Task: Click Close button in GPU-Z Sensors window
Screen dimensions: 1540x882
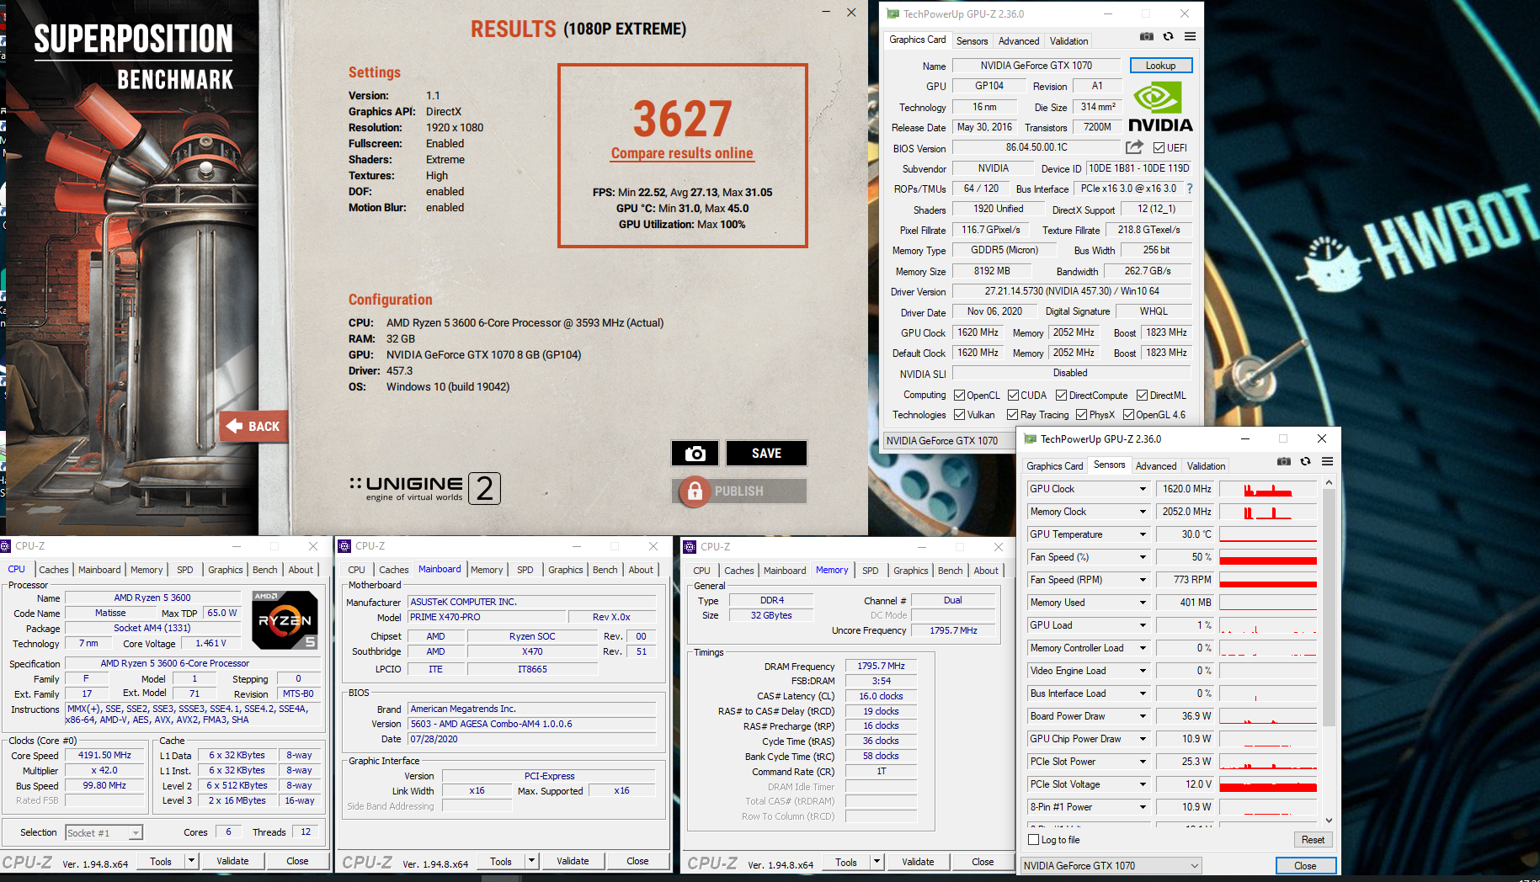Action: pos(1305,866)
